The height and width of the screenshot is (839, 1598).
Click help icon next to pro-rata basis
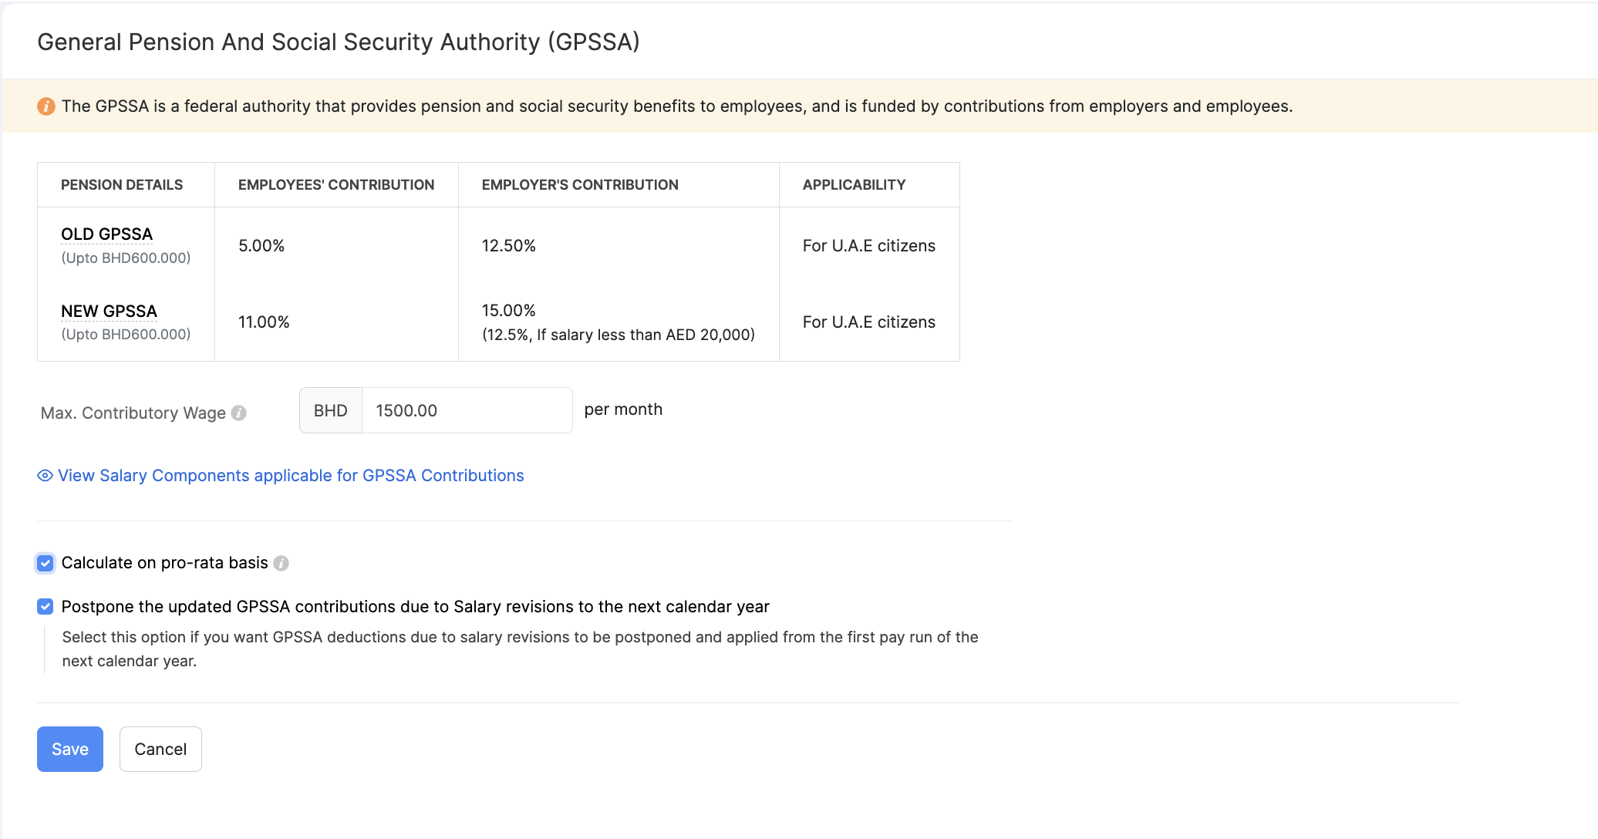[x=282, y=564]
